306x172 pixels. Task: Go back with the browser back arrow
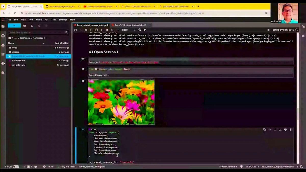click(4, 13)
